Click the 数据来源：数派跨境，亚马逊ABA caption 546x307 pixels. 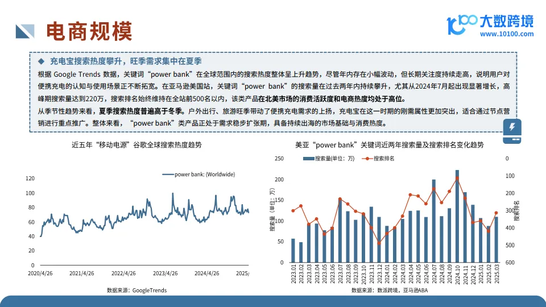[x=390, y=291]
